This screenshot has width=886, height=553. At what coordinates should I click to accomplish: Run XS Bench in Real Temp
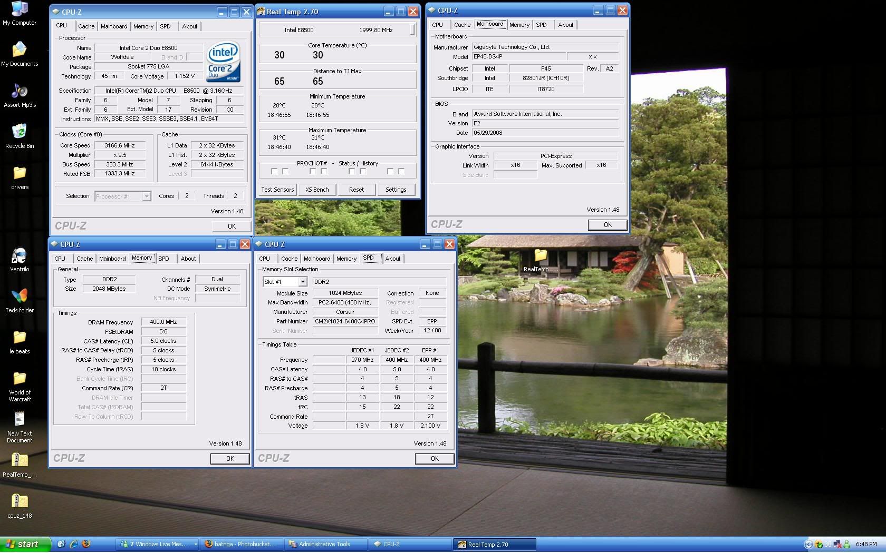[x=317, y=190]
